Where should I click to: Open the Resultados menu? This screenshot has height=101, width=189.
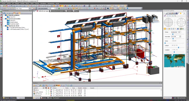(43, 4)
